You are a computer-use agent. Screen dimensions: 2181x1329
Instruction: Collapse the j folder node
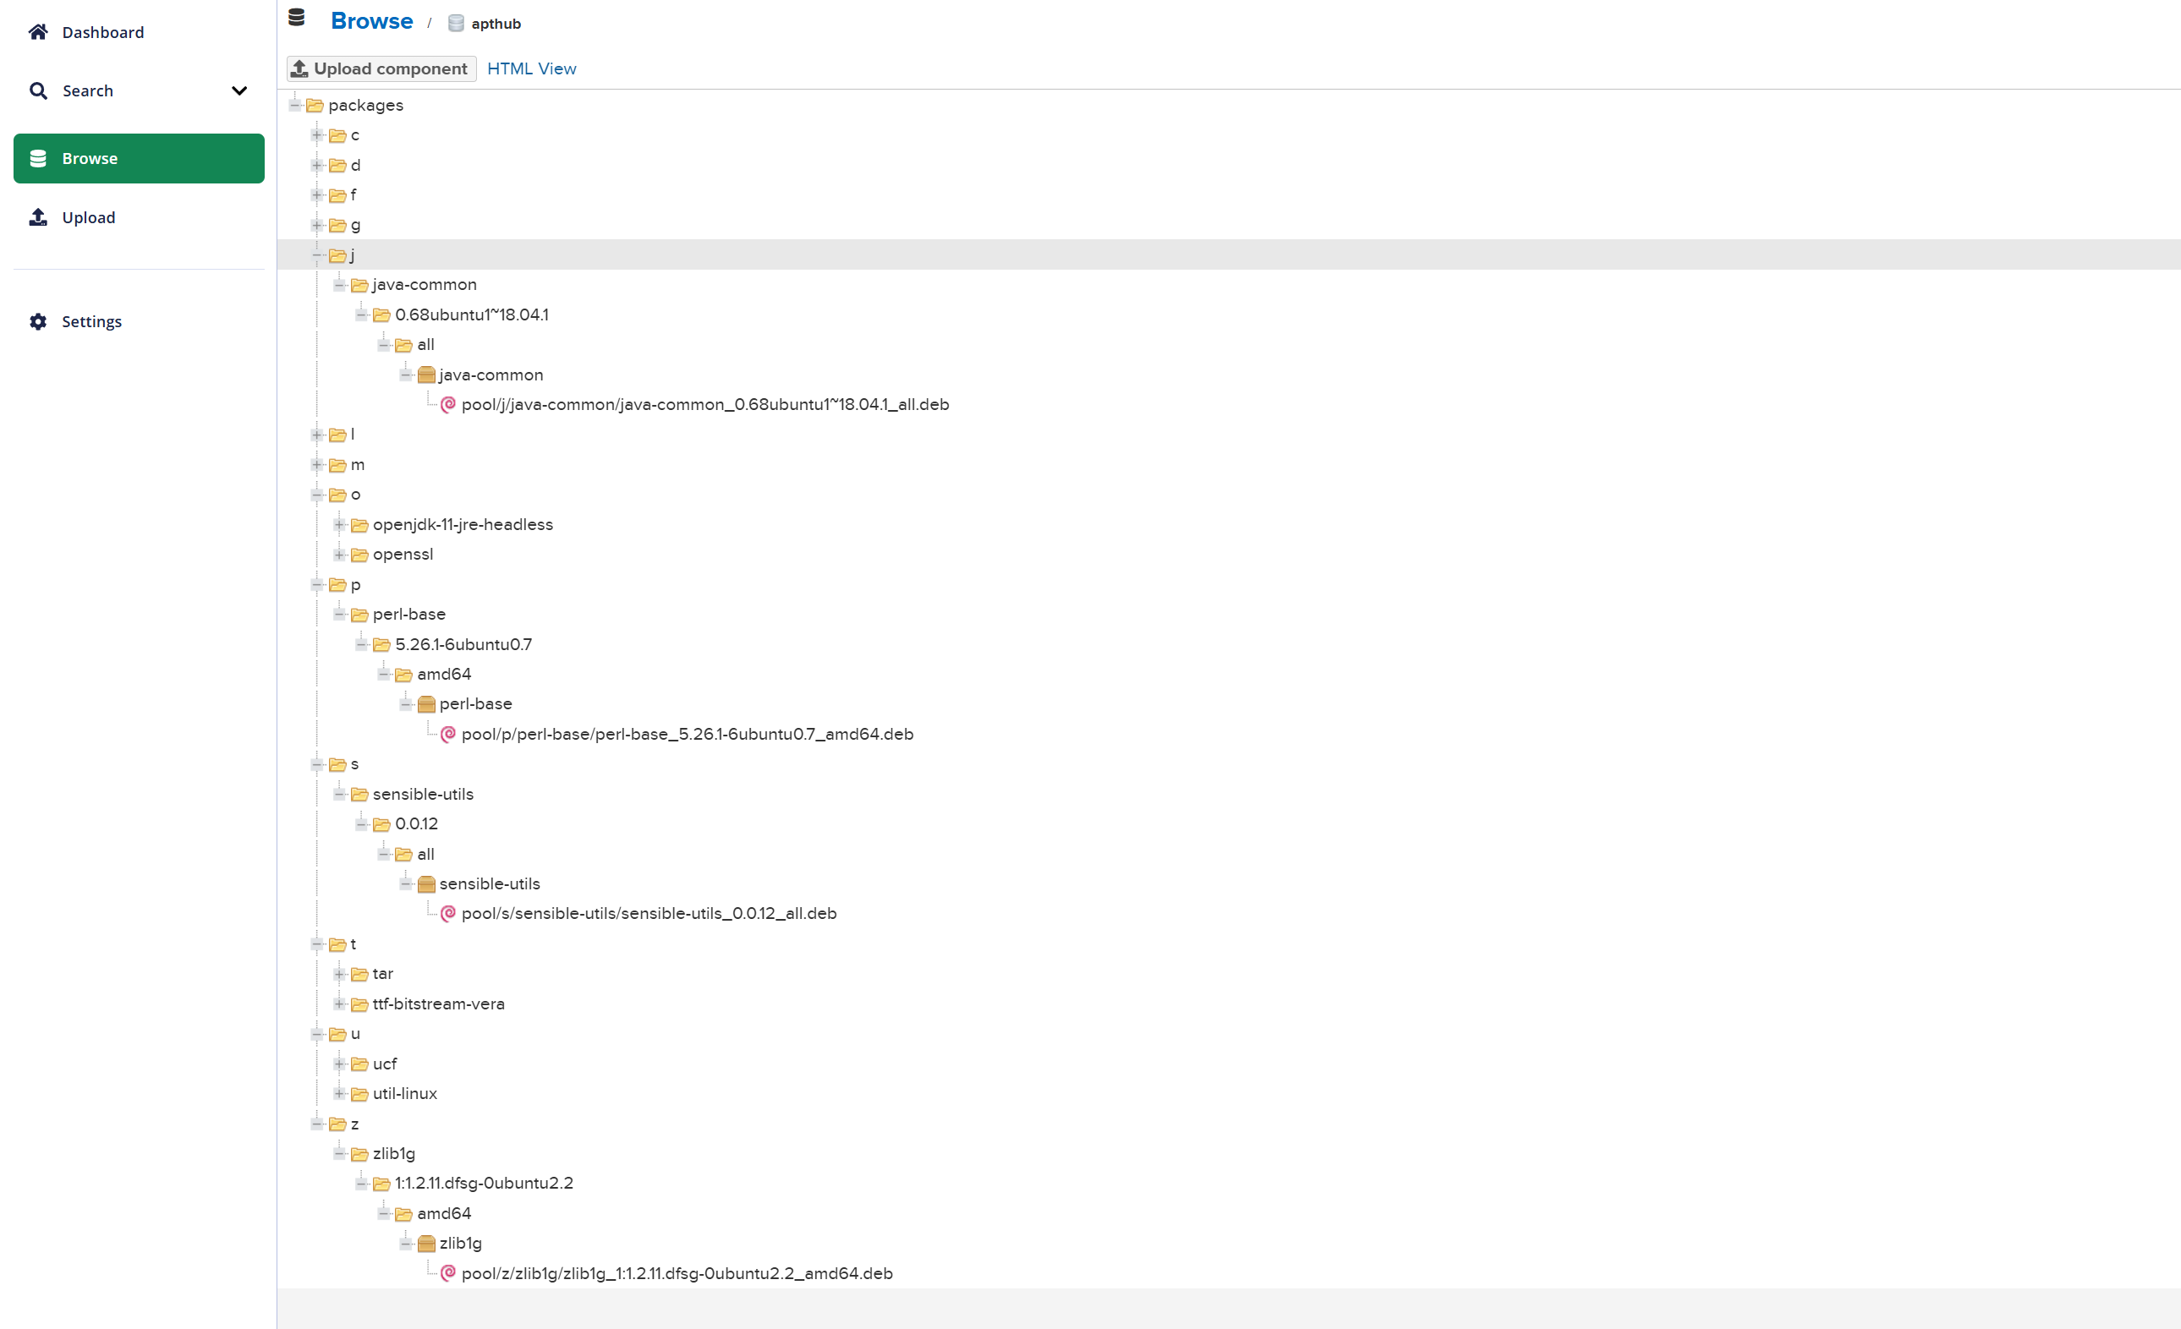tap(317, 254)
